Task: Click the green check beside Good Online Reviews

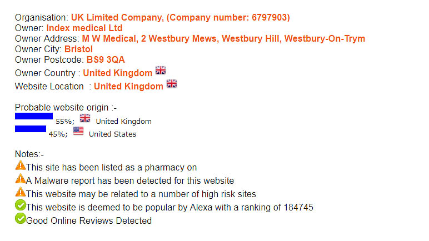Action: [21, 219]
